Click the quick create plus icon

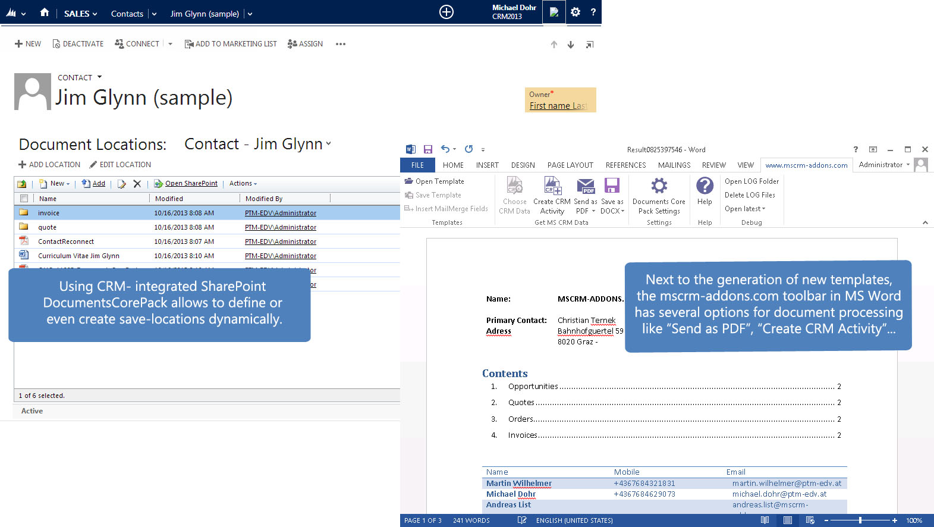tap(446, 12)
